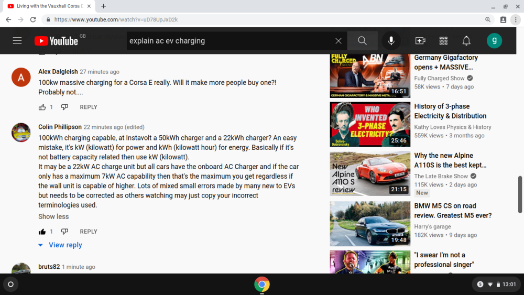
Task: Expand View reply under Colin's comment
Action: pyautogui.click(x=60, y=245)
